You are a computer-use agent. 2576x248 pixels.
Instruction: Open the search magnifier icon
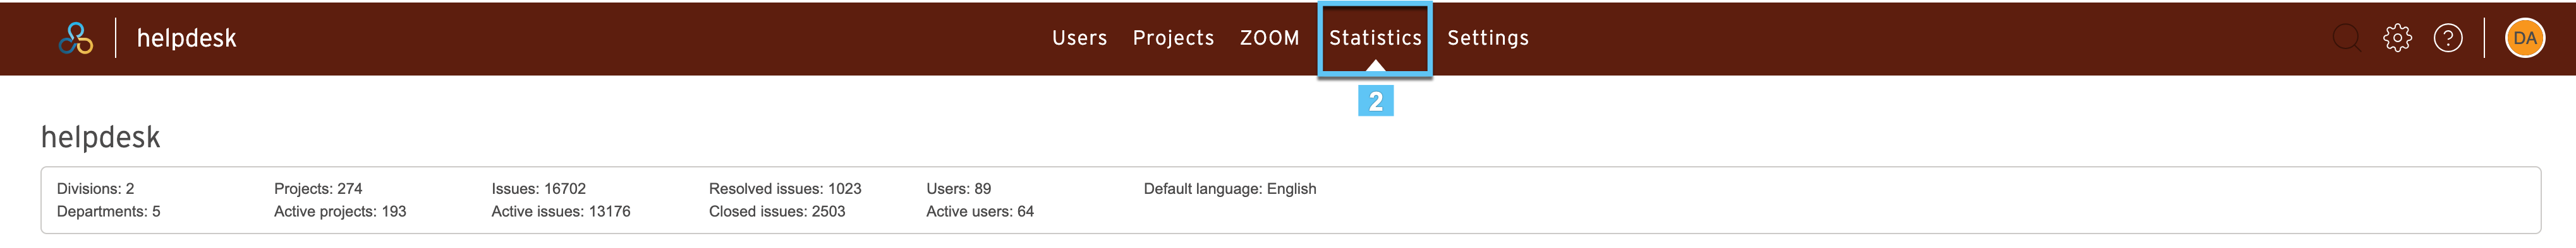tap(2346, 38)
